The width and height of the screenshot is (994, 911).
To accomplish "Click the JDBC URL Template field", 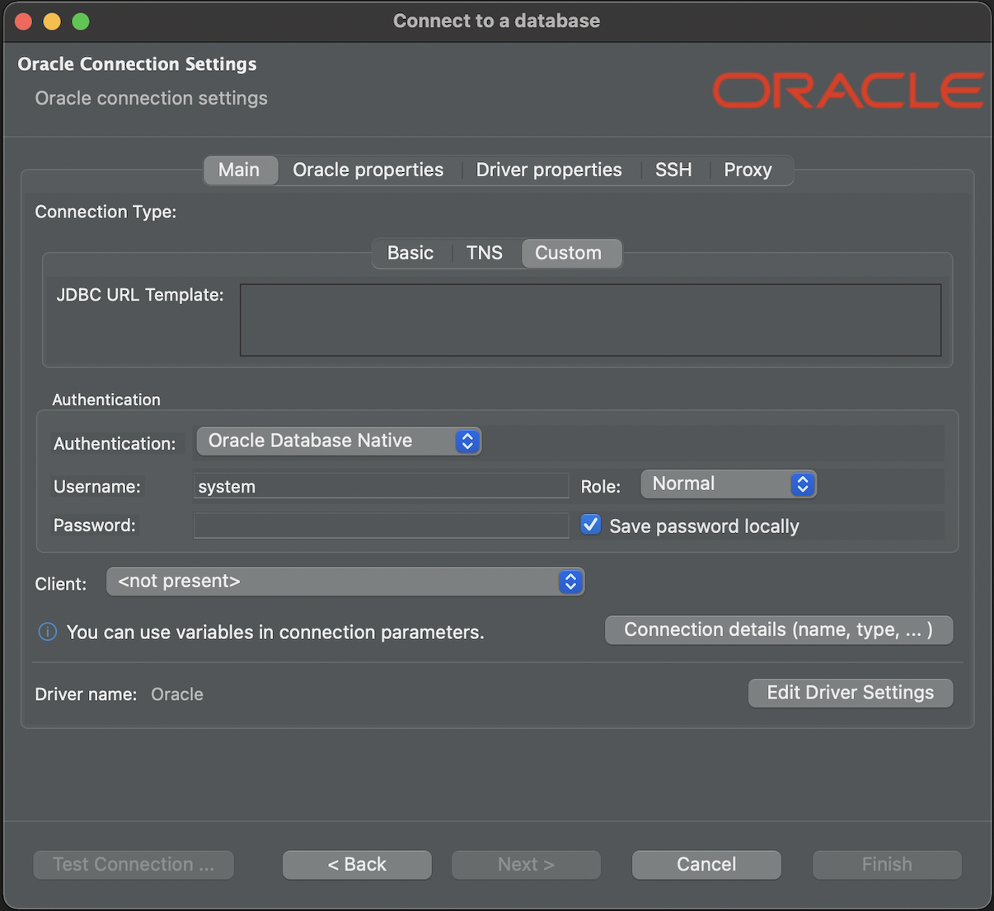I will click(x=590, y=320).
